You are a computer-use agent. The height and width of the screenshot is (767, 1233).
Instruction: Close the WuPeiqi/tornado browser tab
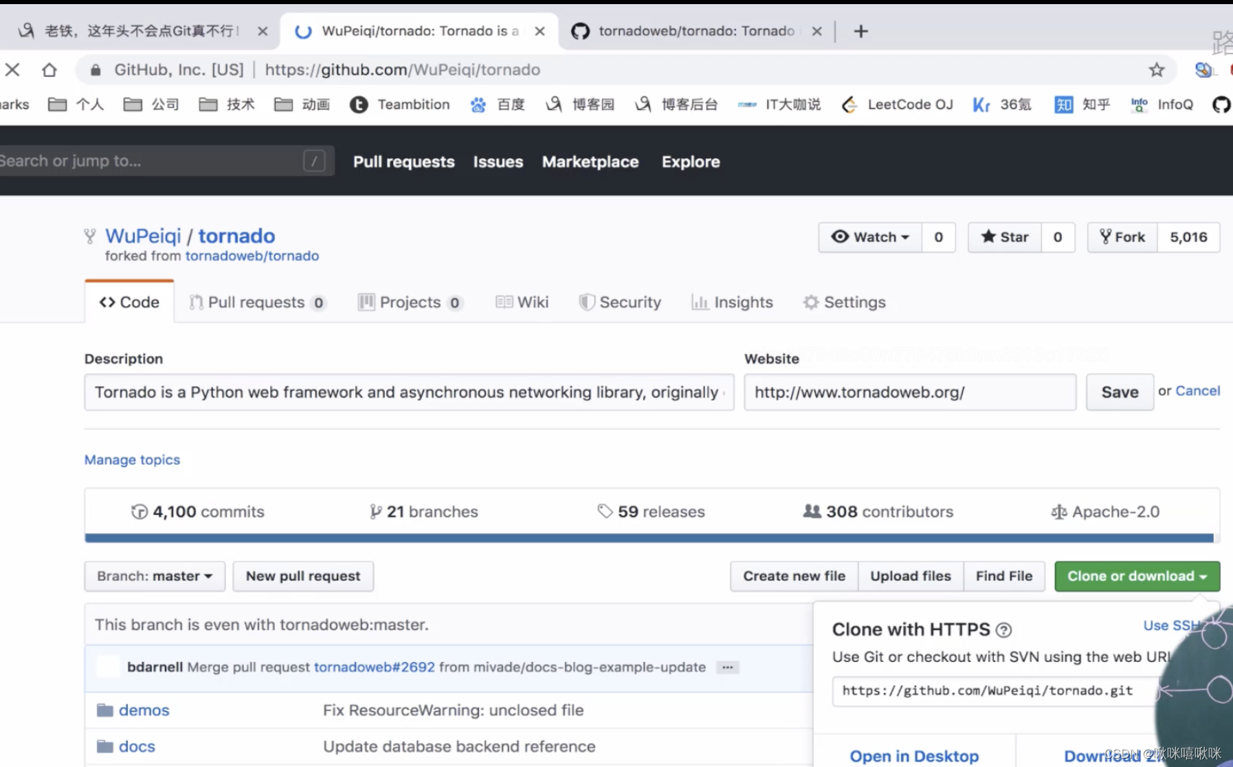point(540,31)
